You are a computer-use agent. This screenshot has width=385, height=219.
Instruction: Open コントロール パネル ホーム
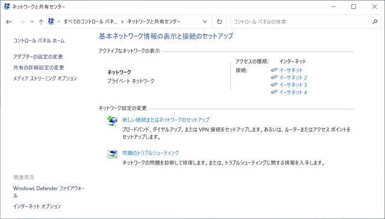(38, 41)
